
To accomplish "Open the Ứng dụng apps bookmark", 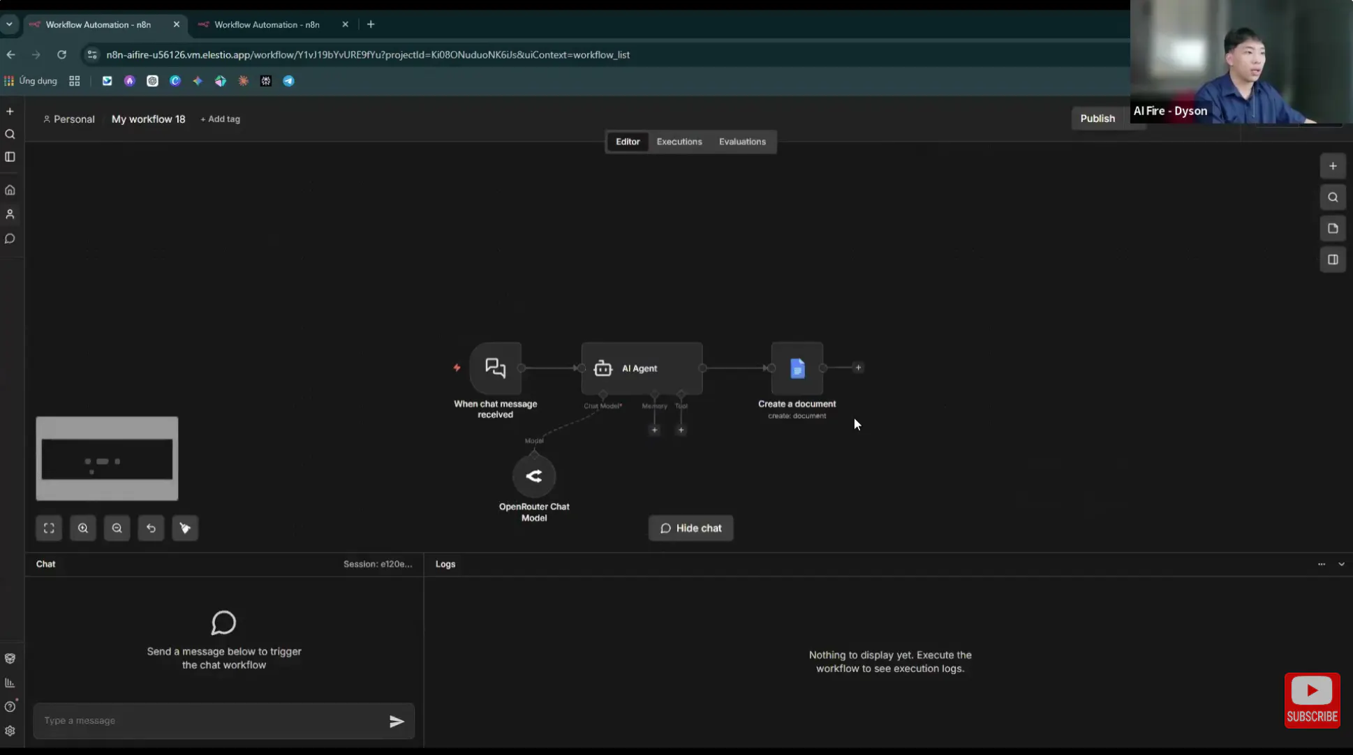I will coord(31,81).
